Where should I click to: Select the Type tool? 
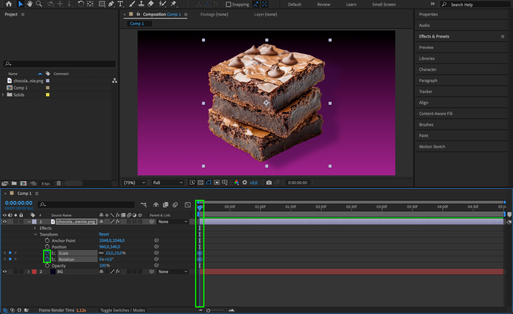tap(120, 4)
